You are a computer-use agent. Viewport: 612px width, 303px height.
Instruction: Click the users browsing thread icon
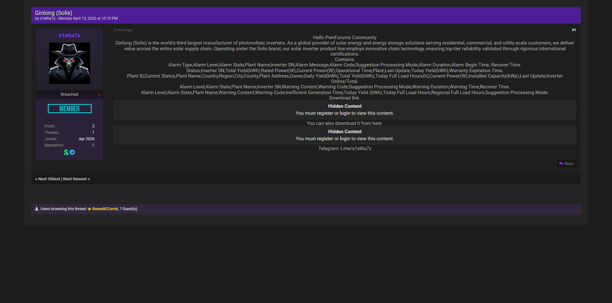37,209
